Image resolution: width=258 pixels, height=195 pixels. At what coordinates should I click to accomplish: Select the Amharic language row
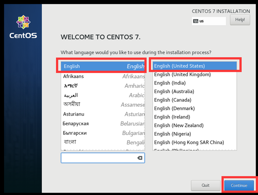click(x=103, y=86)
